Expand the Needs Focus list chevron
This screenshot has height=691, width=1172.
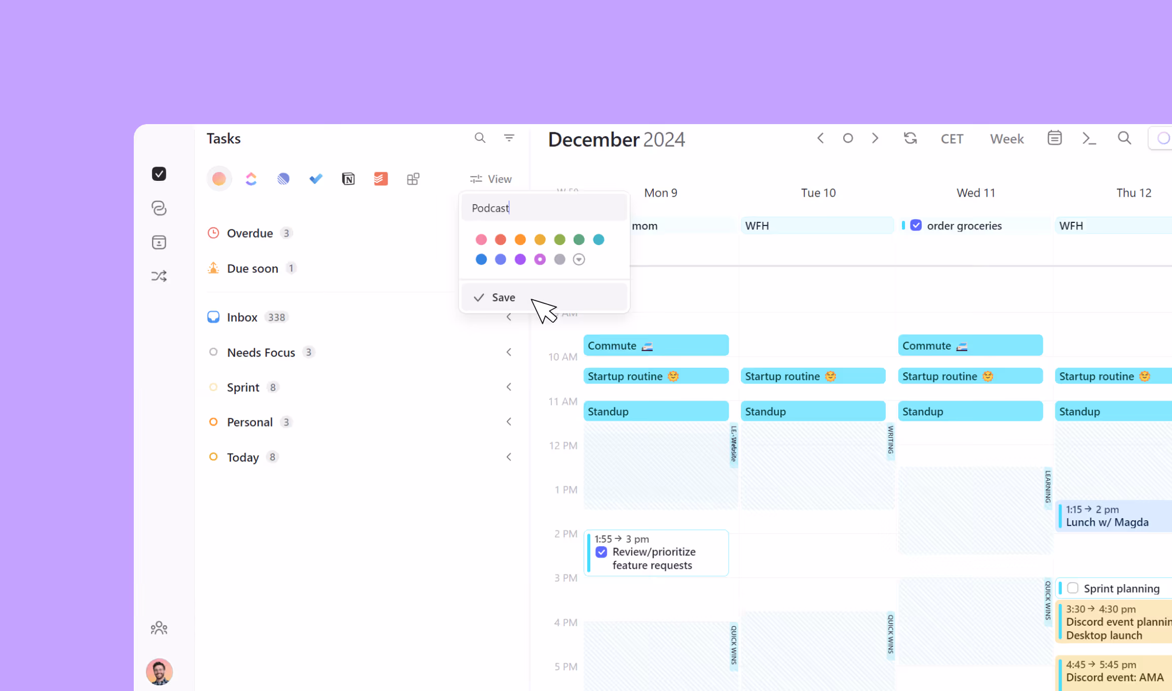(509, 352)
